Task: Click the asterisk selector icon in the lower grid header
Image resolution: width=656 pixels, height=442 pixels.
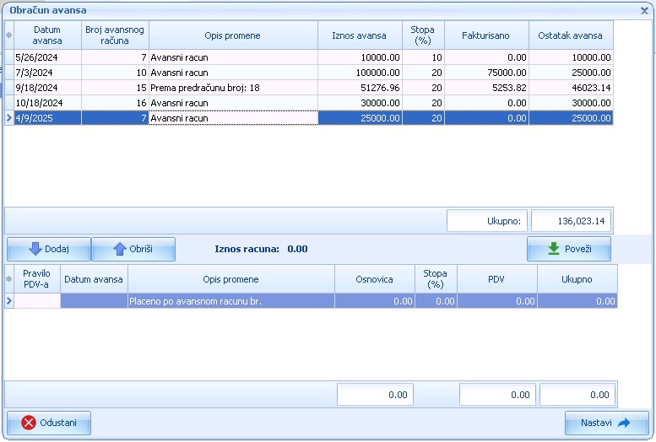Action: (x=8, y=279)
